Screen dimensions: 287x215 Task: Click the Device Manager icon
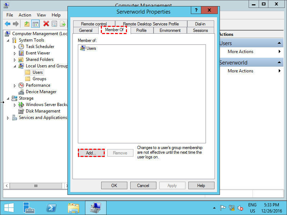[21, 92]
